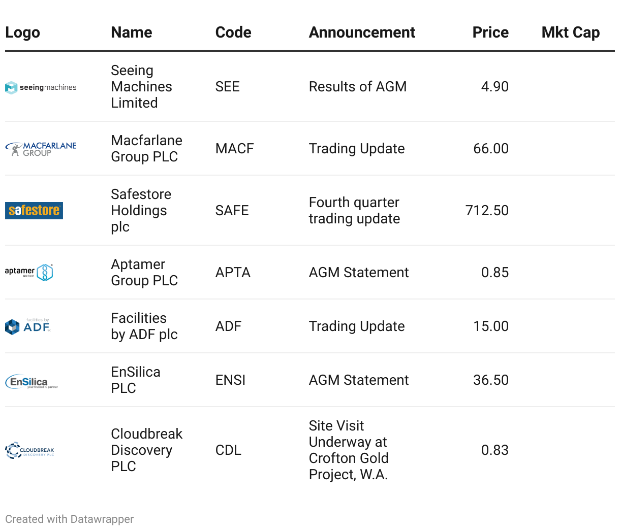Click the Facilities by ADF plc name
Viewport: 620px width, 531px height.
click(144, 326)
